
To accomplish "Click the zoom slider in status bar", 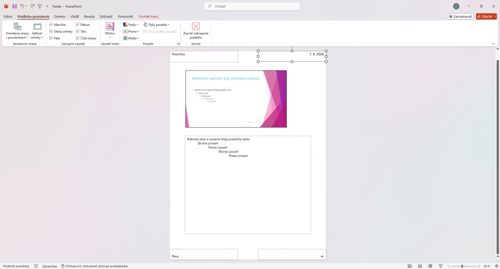I will (462, 266).
